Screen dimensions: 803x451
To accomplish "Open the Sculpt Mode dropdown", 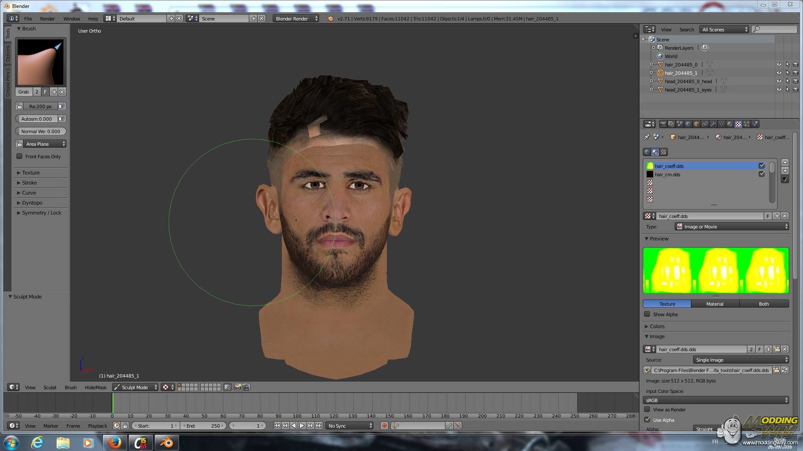I will pyautogui.click(x=136, y=387).
